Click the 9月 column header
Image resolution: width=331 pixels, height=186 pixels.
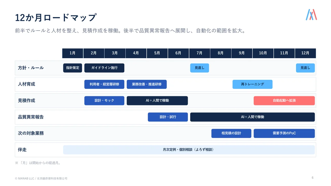[242, 53]
